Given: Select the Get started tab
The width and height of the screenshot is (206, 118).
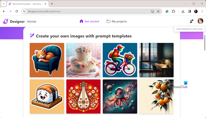Looking at the screenshot, I should click(x=89, y=21).
